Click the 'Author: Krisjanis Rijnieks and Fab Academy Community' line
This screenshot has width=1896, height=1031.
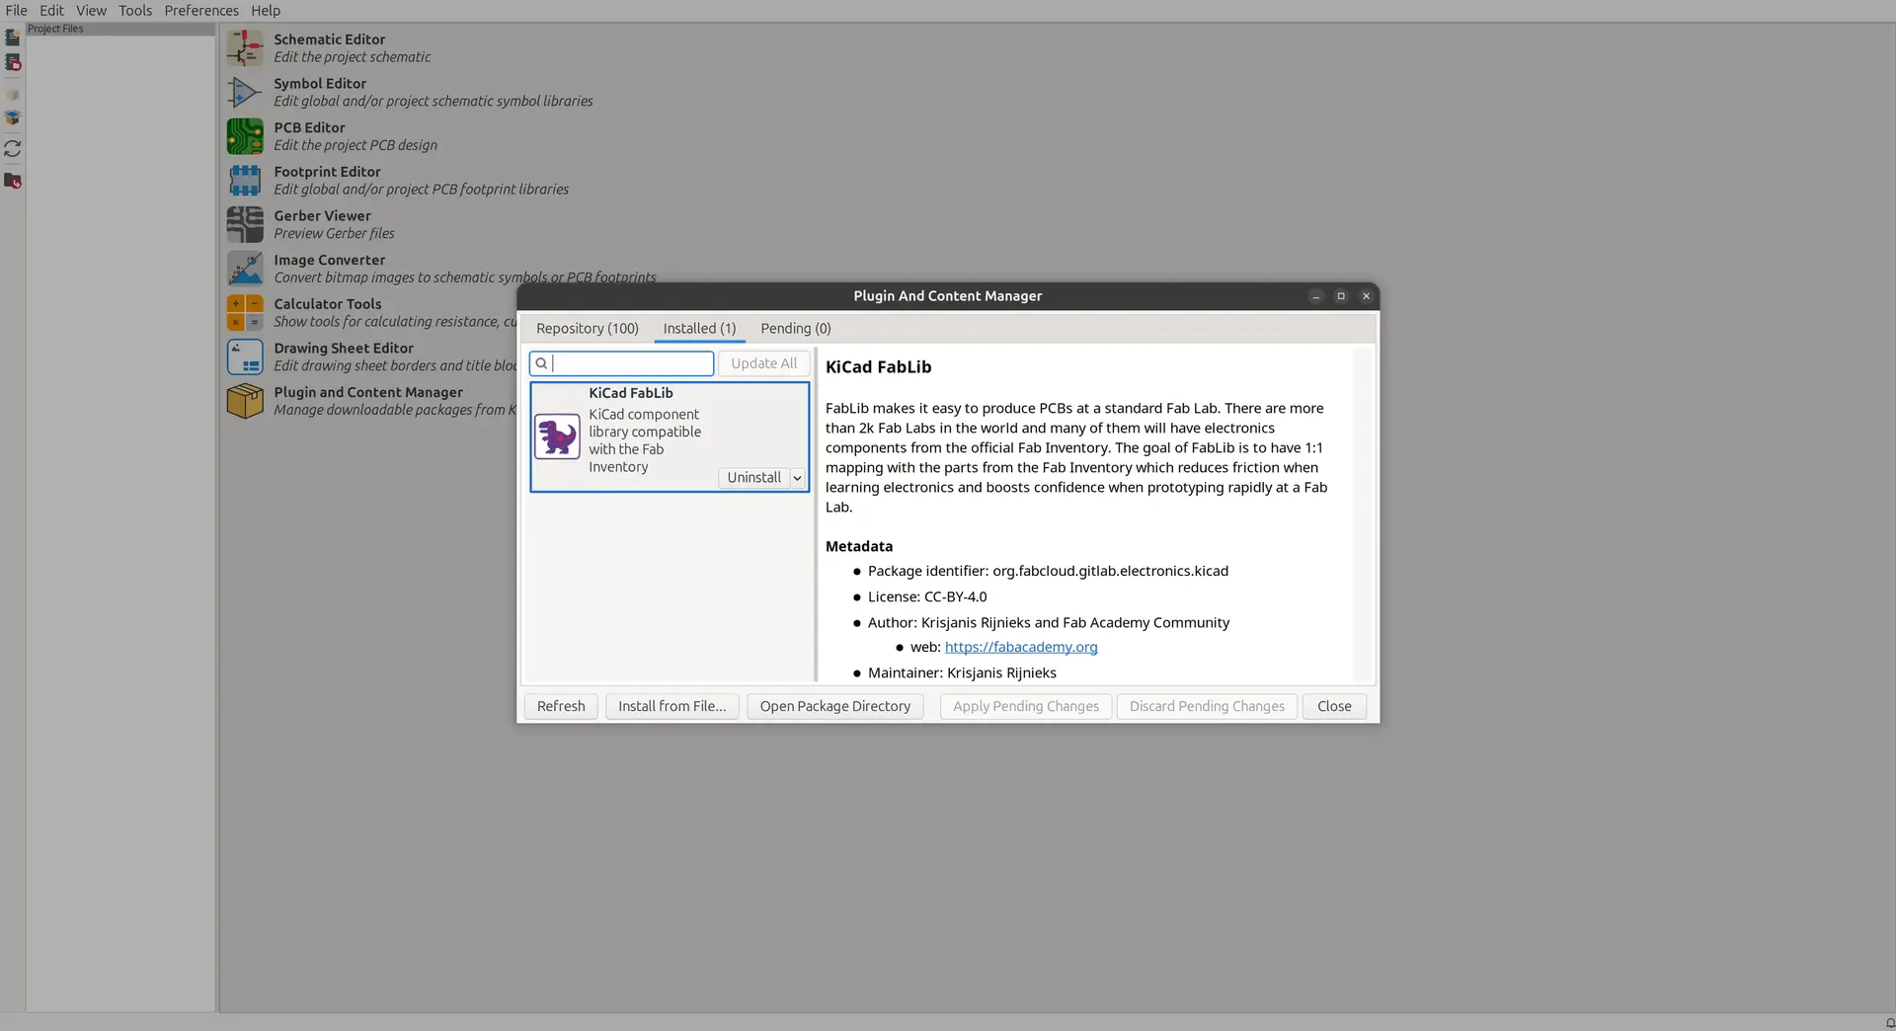point(1049,622)
